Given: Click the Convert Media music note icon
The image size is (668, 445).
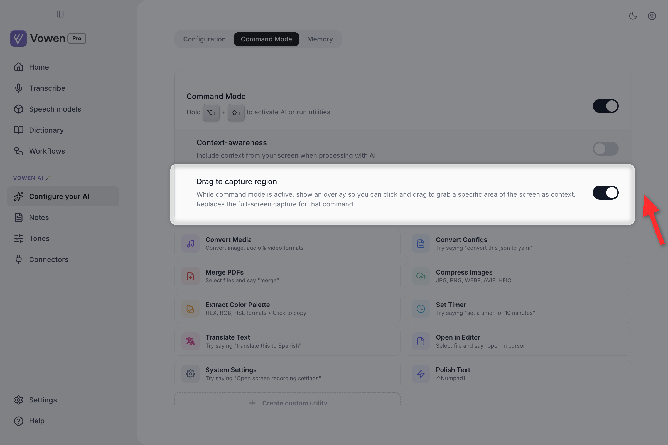Looking at the screenshot, I should [x=190, y=244].
